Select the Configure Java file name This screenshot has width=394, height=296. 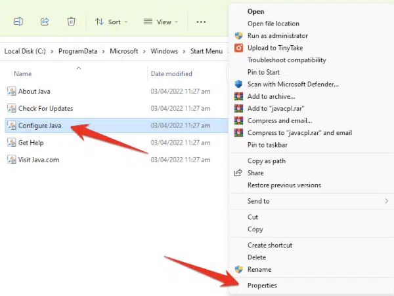[x=39, y=126]
